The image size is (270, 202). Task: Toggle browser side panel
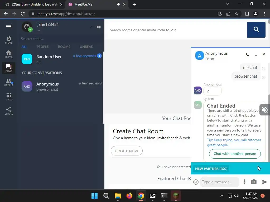[x=247, y=14]
